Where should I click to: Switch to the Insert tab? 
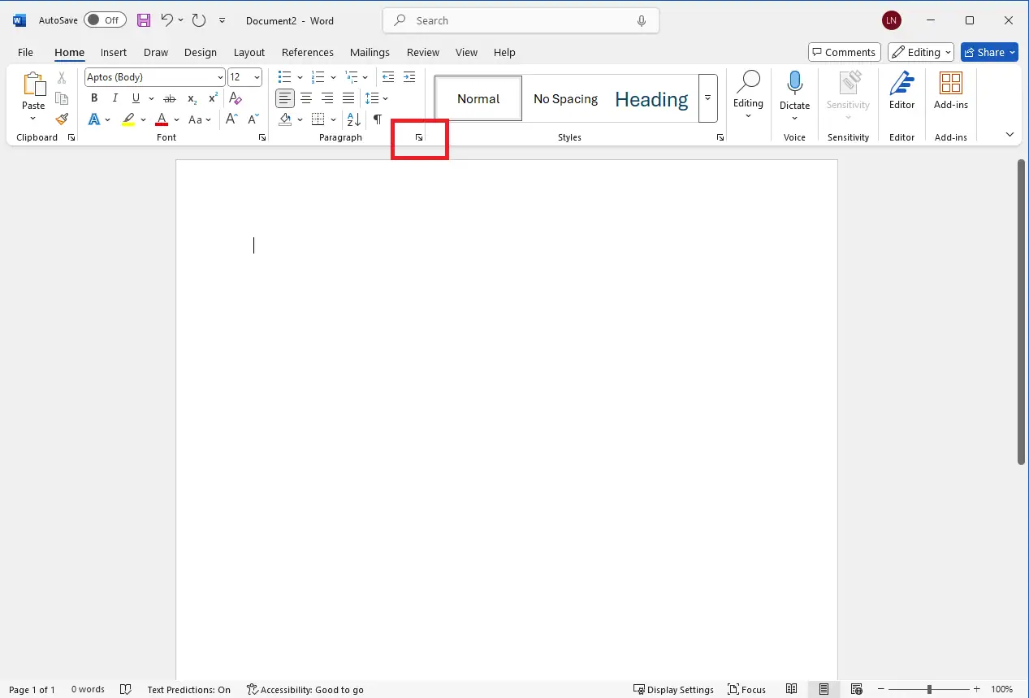pyautogui.click(x=114, y=52)
